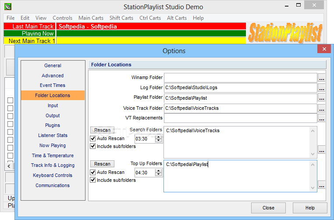Open the Main Carts menu
Image resolution: width=334 pixels, height=220 pixels.
pos(91,18)
